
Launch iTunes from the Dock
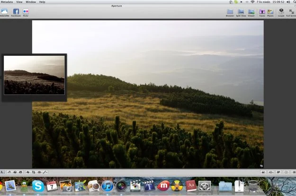(107, 186)
